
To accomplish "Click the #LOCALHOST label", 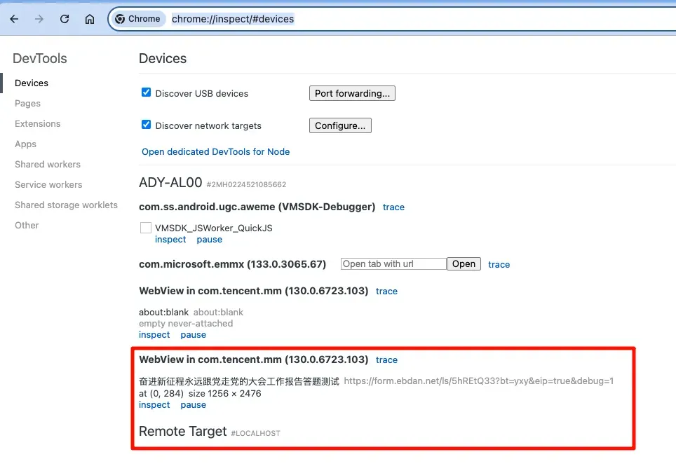I will 256,433.
